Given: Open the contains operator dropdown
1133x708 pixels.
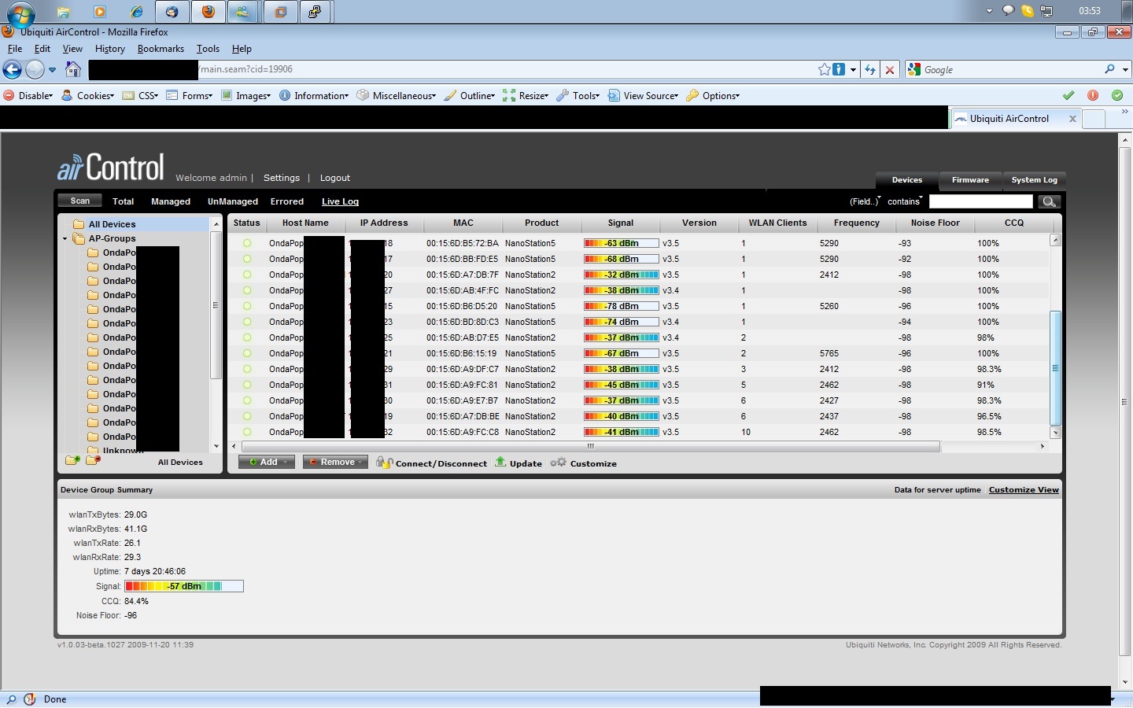Looking at the screenshot, I should point(905,201).
